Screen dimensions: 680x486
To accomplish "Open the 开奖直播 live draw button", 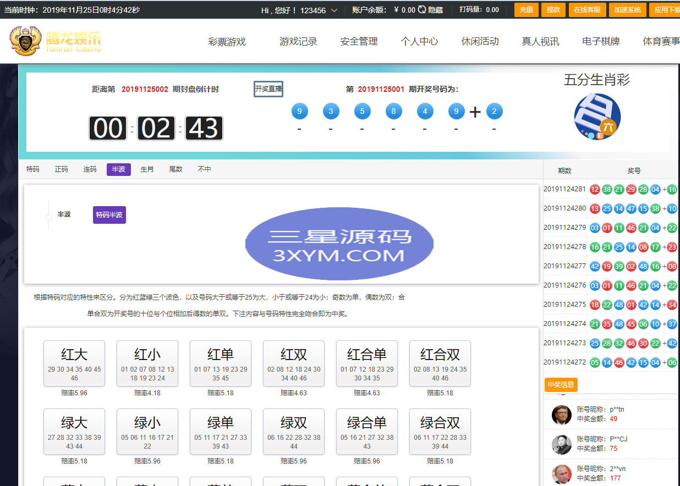I will pos(268,89).
